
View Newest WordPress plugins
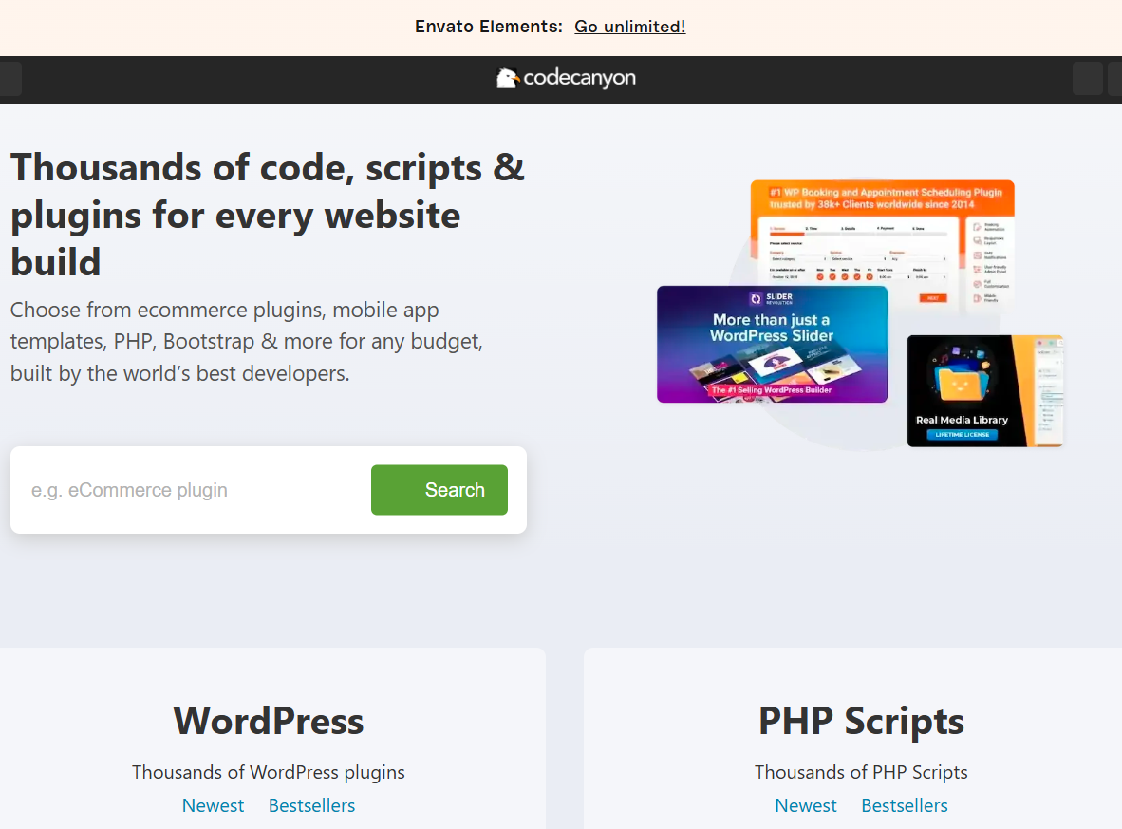tap(214, 805)
